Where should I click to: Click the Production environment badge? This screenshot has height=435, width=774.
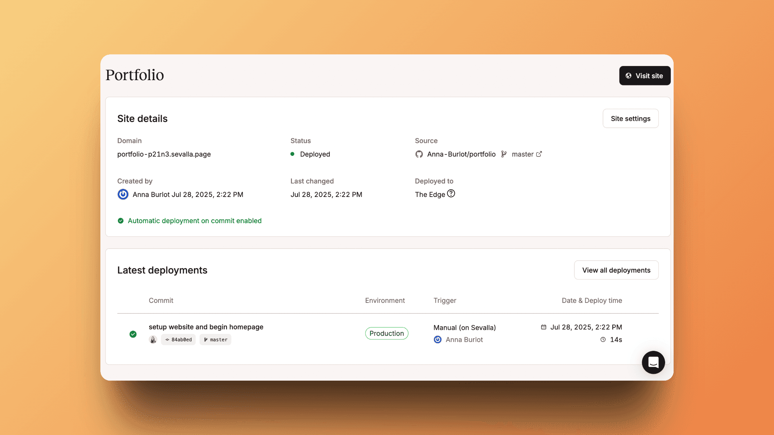coord(387,333)
